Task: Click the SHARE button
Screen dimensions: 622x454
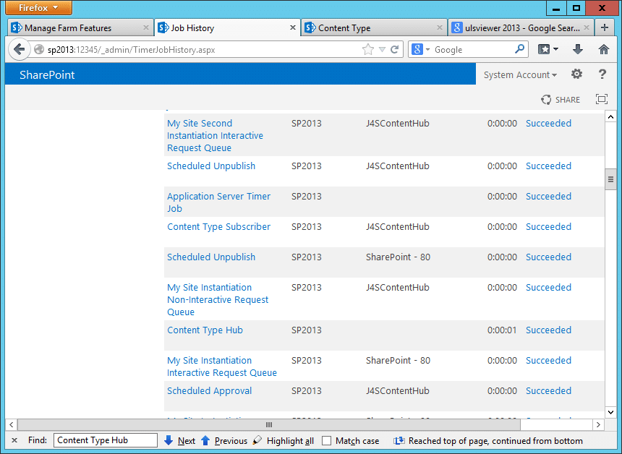Action: (561, 100)
